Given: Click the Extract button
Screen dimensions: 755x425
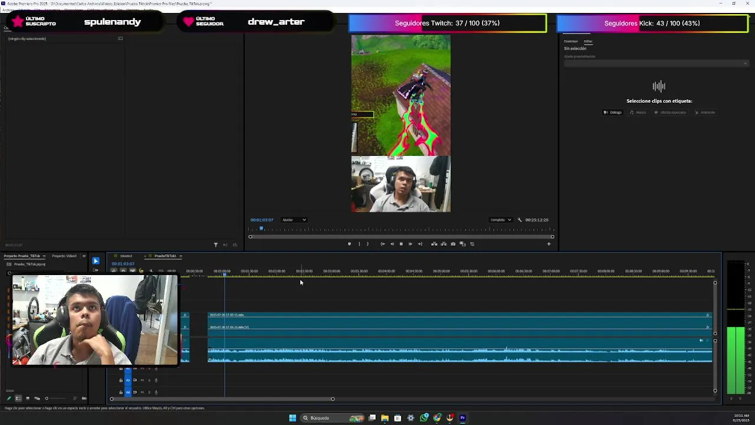Looking at the screenshot, I should (x=444, y=244).
